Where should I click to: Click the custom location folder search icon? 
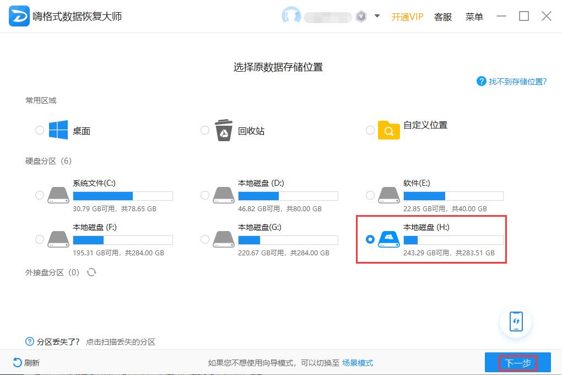(388, 131)
